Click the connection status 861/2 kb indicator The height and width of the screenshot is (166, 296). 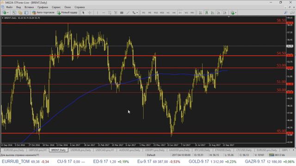277,155
